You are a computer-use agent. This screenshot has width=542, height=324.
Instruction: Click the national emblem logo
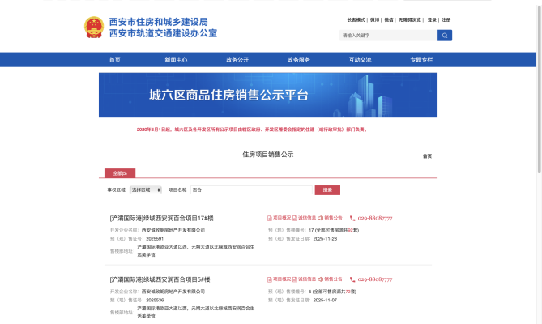(95, 28)
